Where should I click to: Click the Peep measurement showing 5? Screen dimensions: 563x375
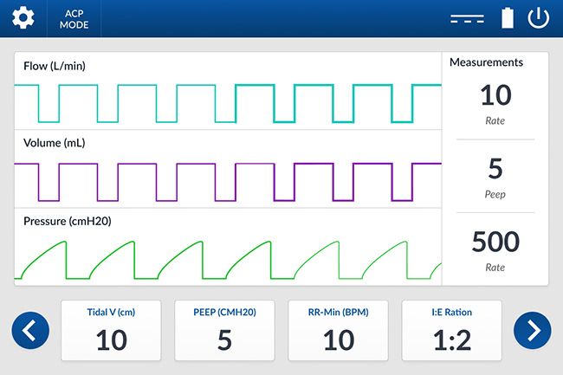[x=495, y=175]
